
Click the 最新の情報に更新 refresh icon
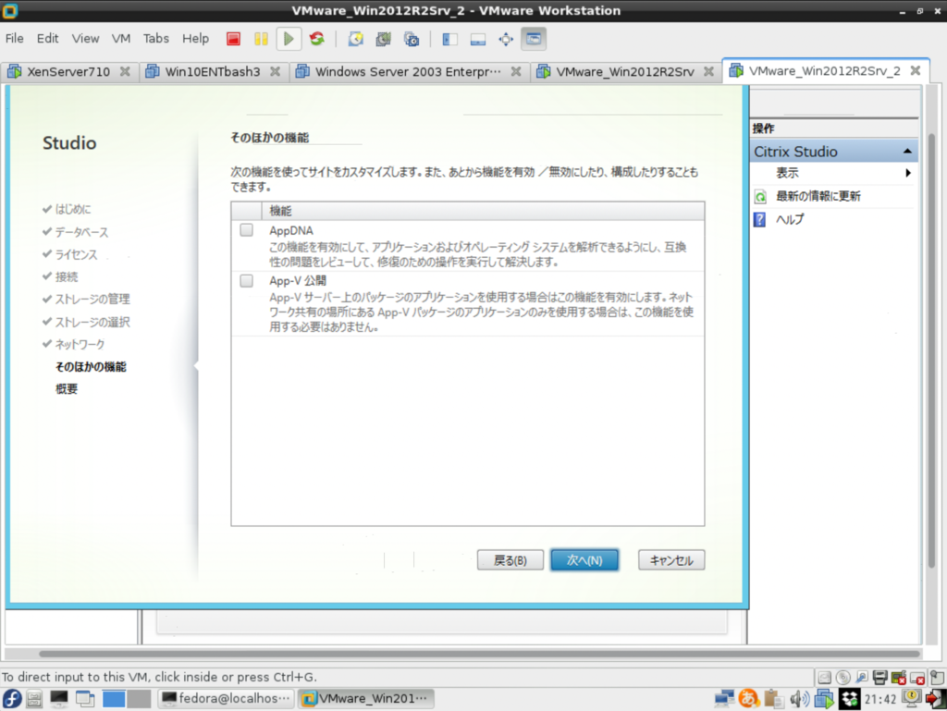[760, 196]
